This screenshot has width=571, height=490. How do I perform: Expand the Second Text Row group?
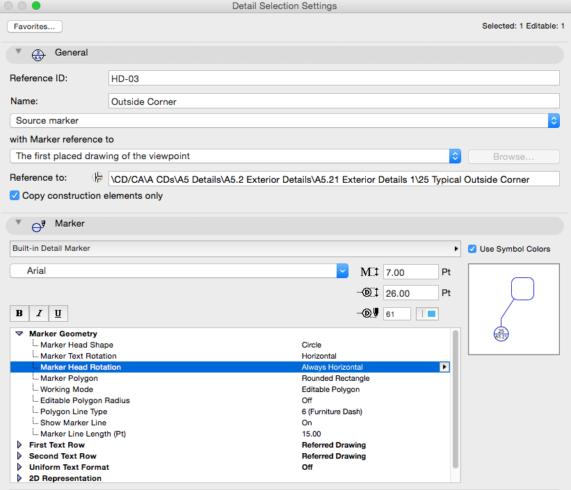click(x=19, y=456)
